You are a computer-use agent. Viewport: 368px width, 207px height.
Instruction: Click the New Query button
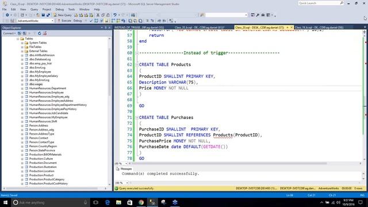pyautogui.click(x=63, y=15)
